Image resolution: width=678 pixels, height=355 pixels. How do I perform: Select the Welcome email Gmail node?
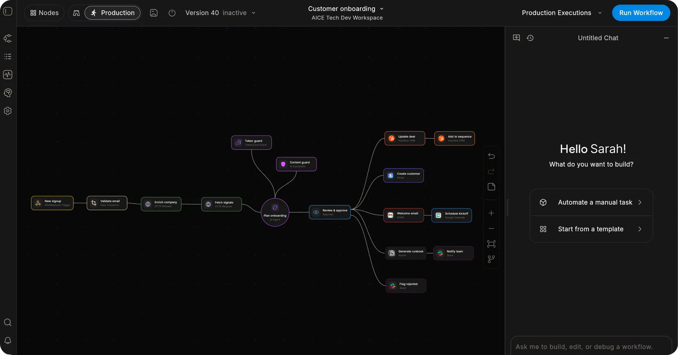(x=404, y=215)
